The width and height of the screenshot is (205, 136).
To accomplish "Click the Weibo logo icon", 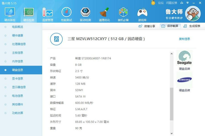I will tap(140, 26).
